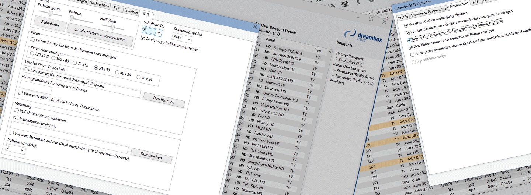
Task: Select the 70 x 53 picon size
Action: [x=74, y=63]
